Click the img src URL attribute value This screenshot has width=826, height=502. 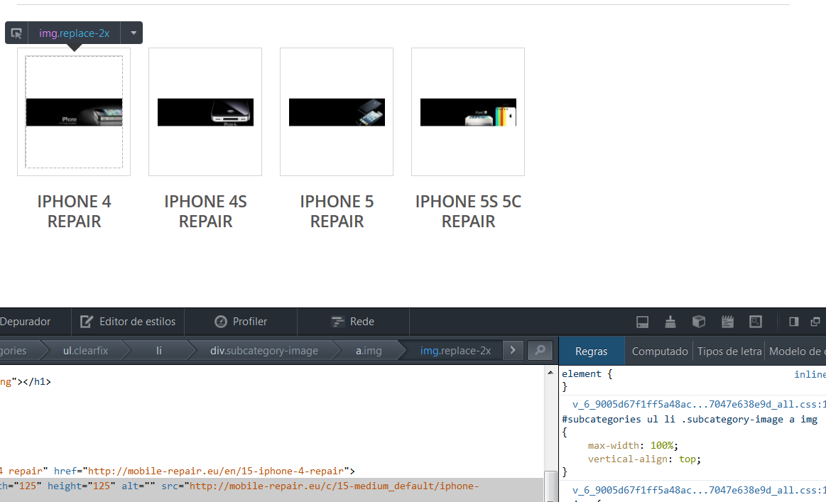click(x=334, y=486)
